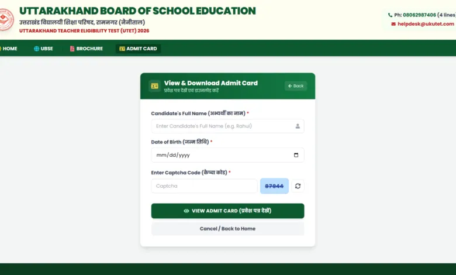Click the Back button in card header
Viewport: 456px width, 275px height.
[x=296, y=86]
